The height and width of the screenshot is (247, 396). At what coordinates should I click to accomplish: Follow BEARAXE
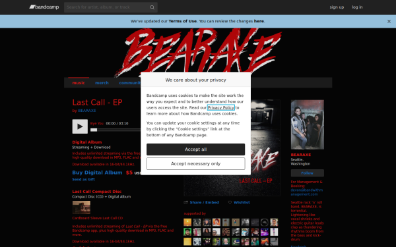pos(308,173)
